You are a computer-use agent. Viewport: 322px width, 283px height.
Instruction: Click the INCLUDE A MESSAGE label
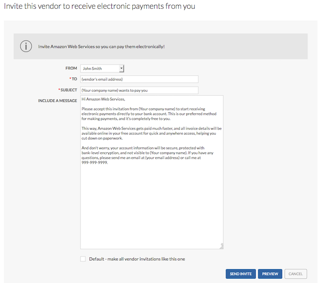point(58,101)
